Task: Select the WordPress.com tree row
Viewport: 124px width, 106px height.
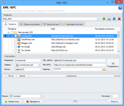Action: pos(60,39)
